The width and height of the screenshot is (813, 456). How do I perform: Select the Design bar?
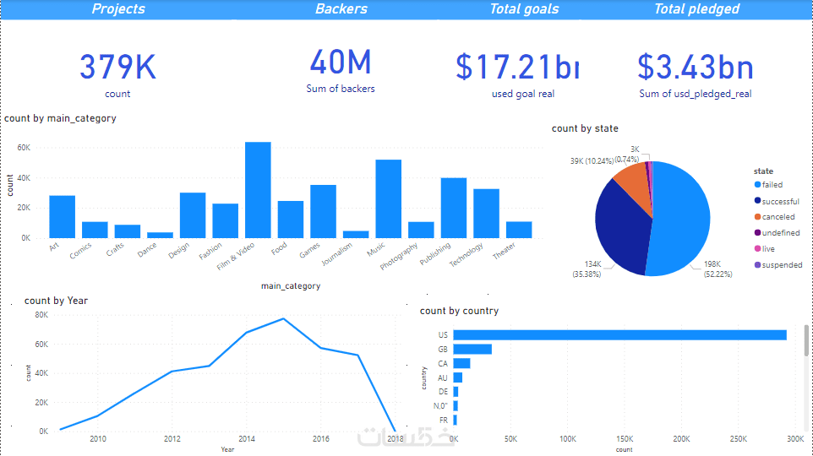coord(193,215)
